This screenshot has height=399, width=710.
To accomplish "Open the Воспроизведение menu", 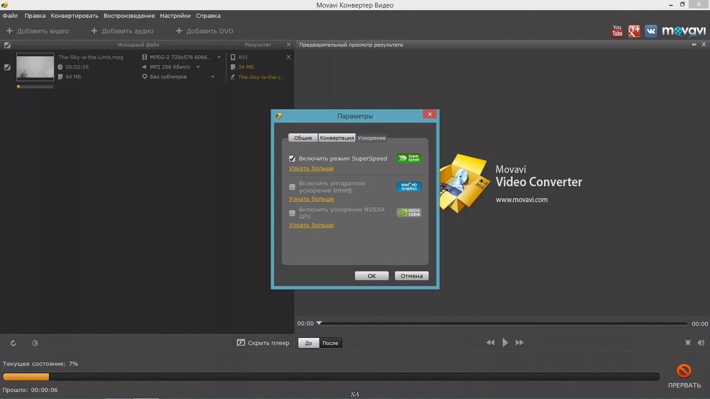I will click(x=129, y=16).
